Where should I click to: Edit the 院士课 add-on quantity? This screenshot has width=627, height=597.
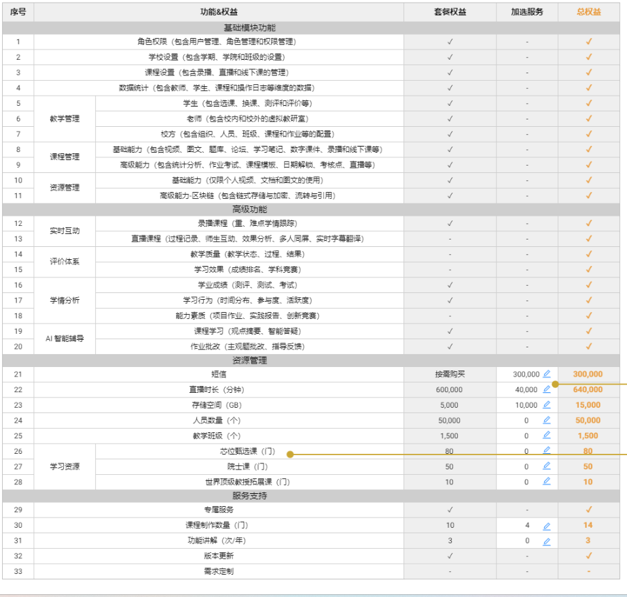coord(547,466)
